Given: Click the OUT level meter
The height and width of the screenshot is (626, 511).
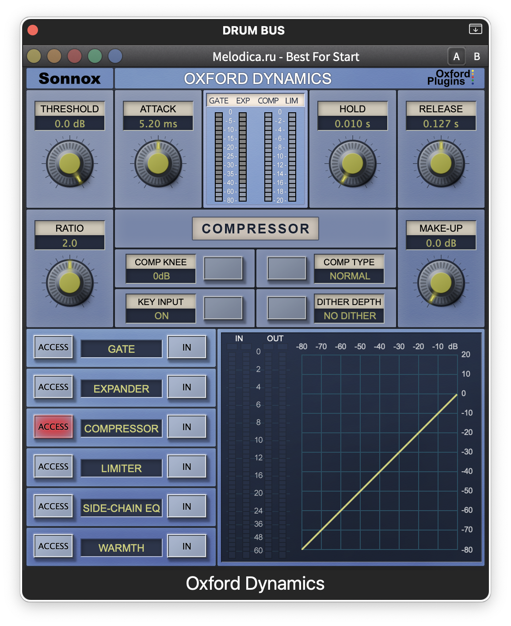Looking at the screenshot, I should pyautogui.click(x=275, y=450).
